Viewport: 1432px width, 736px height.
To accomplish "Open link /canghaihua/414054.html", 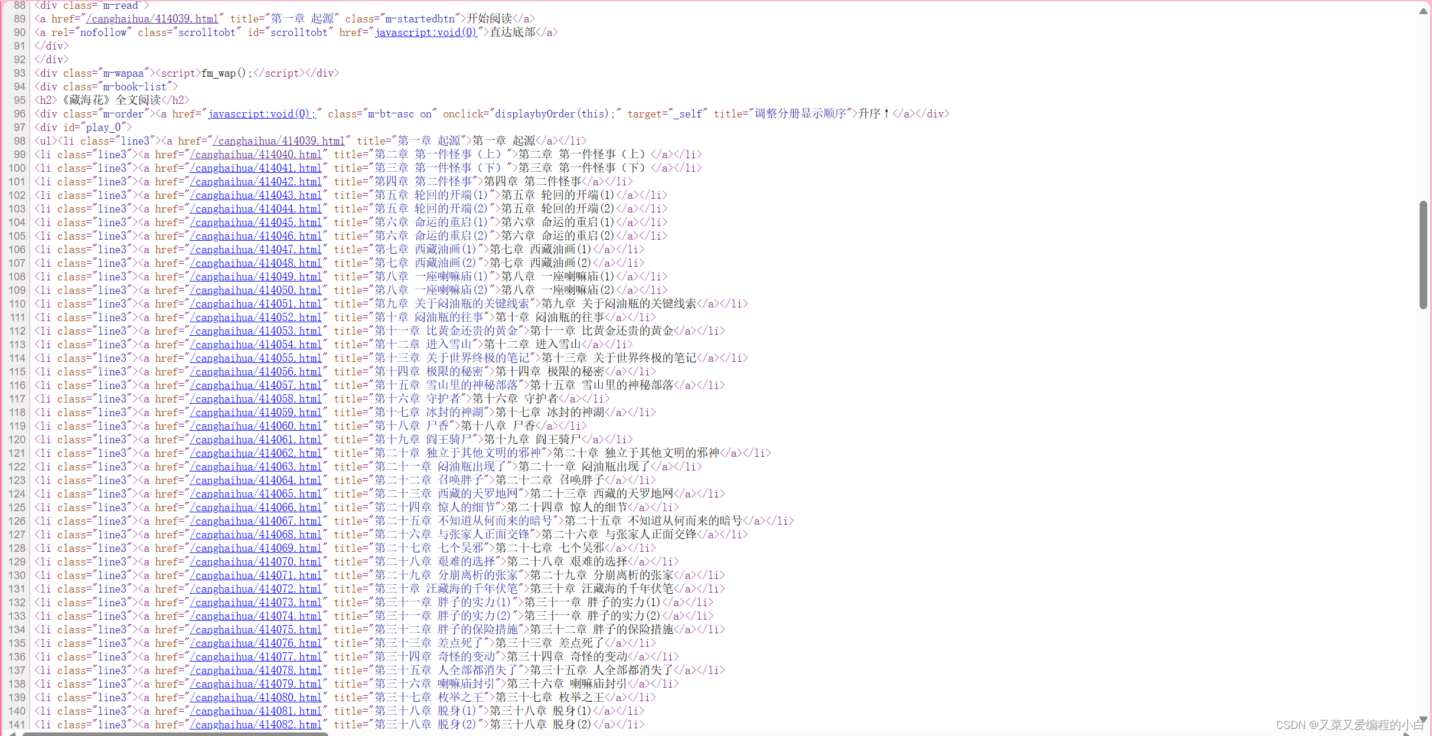I will [x=256, y=345].
